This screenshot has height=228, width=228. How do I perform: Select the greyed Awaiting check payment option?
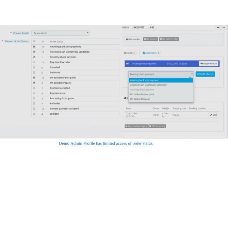click(161, 89)
